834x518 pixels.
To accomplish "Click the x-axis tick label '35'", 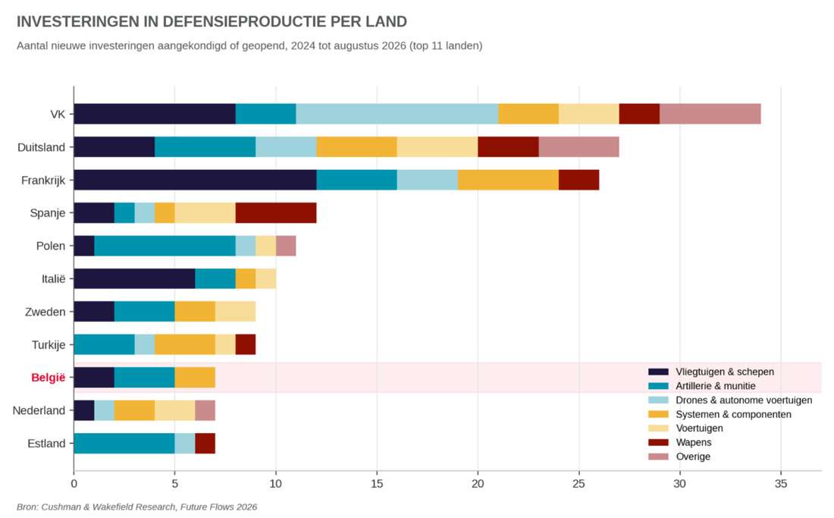I will [x=781, y=484].
